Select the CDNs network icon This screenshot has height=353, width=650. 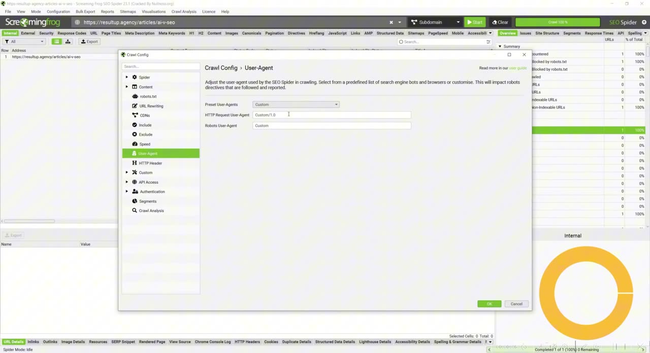point(135,115)
